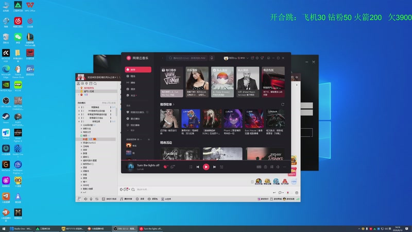Open the sound effects icon
The height and width of the screenshot is (232, 412).
pyautogui.click(x=265, y=167)
